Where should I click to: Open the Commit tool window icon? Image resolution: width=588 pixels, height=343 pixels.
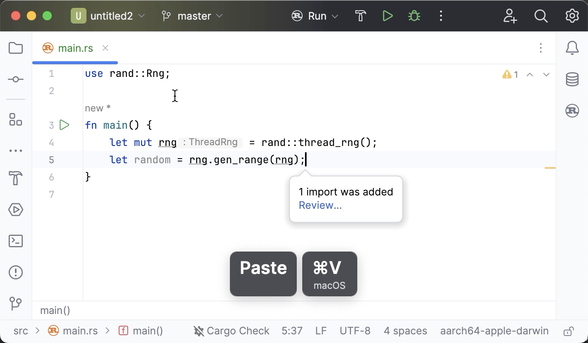click(16, 79)
